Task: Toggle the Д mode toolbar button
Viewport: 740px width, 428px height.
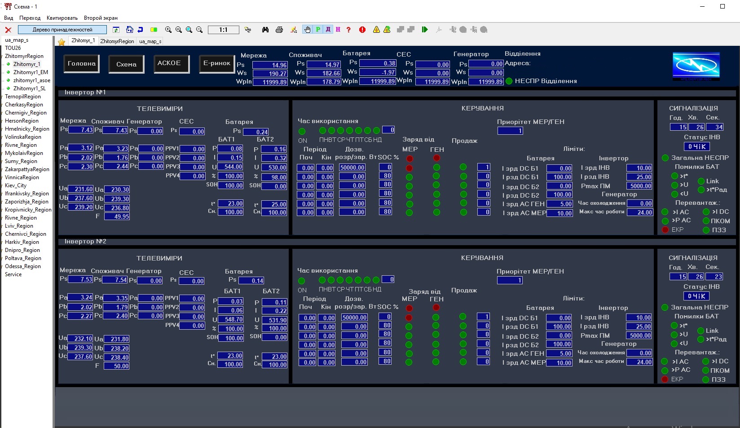Action: pos(328,30)
